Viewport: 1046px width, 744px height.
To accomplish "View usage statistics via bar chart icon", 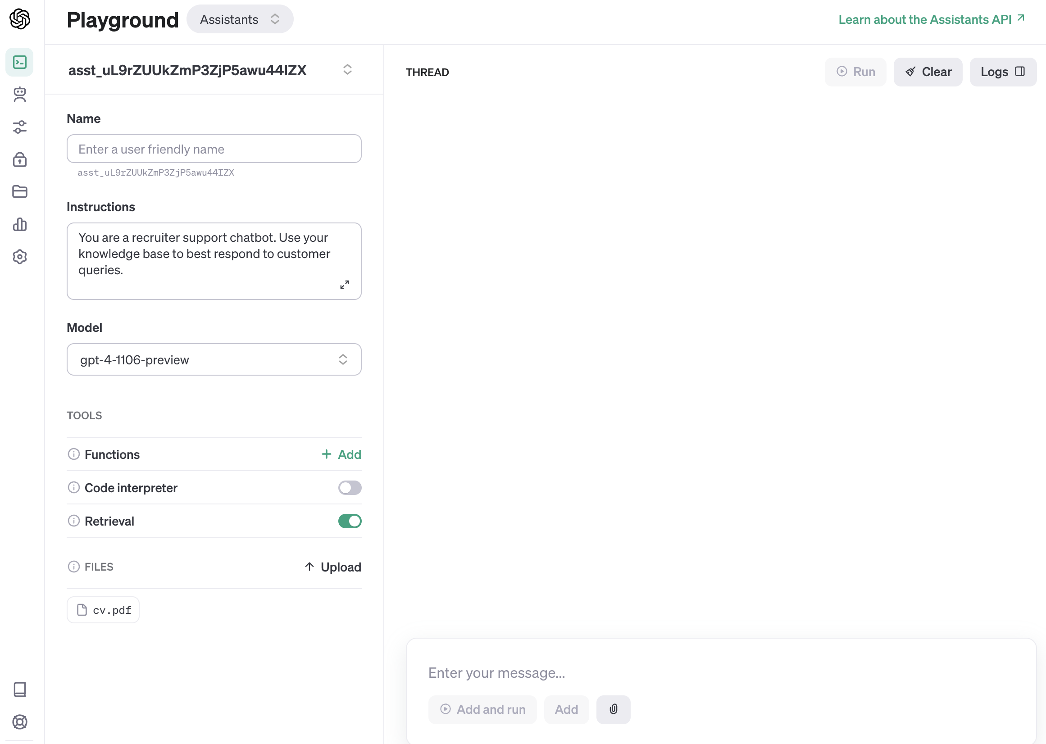I will pyautogui.click(x=20, y=224).
